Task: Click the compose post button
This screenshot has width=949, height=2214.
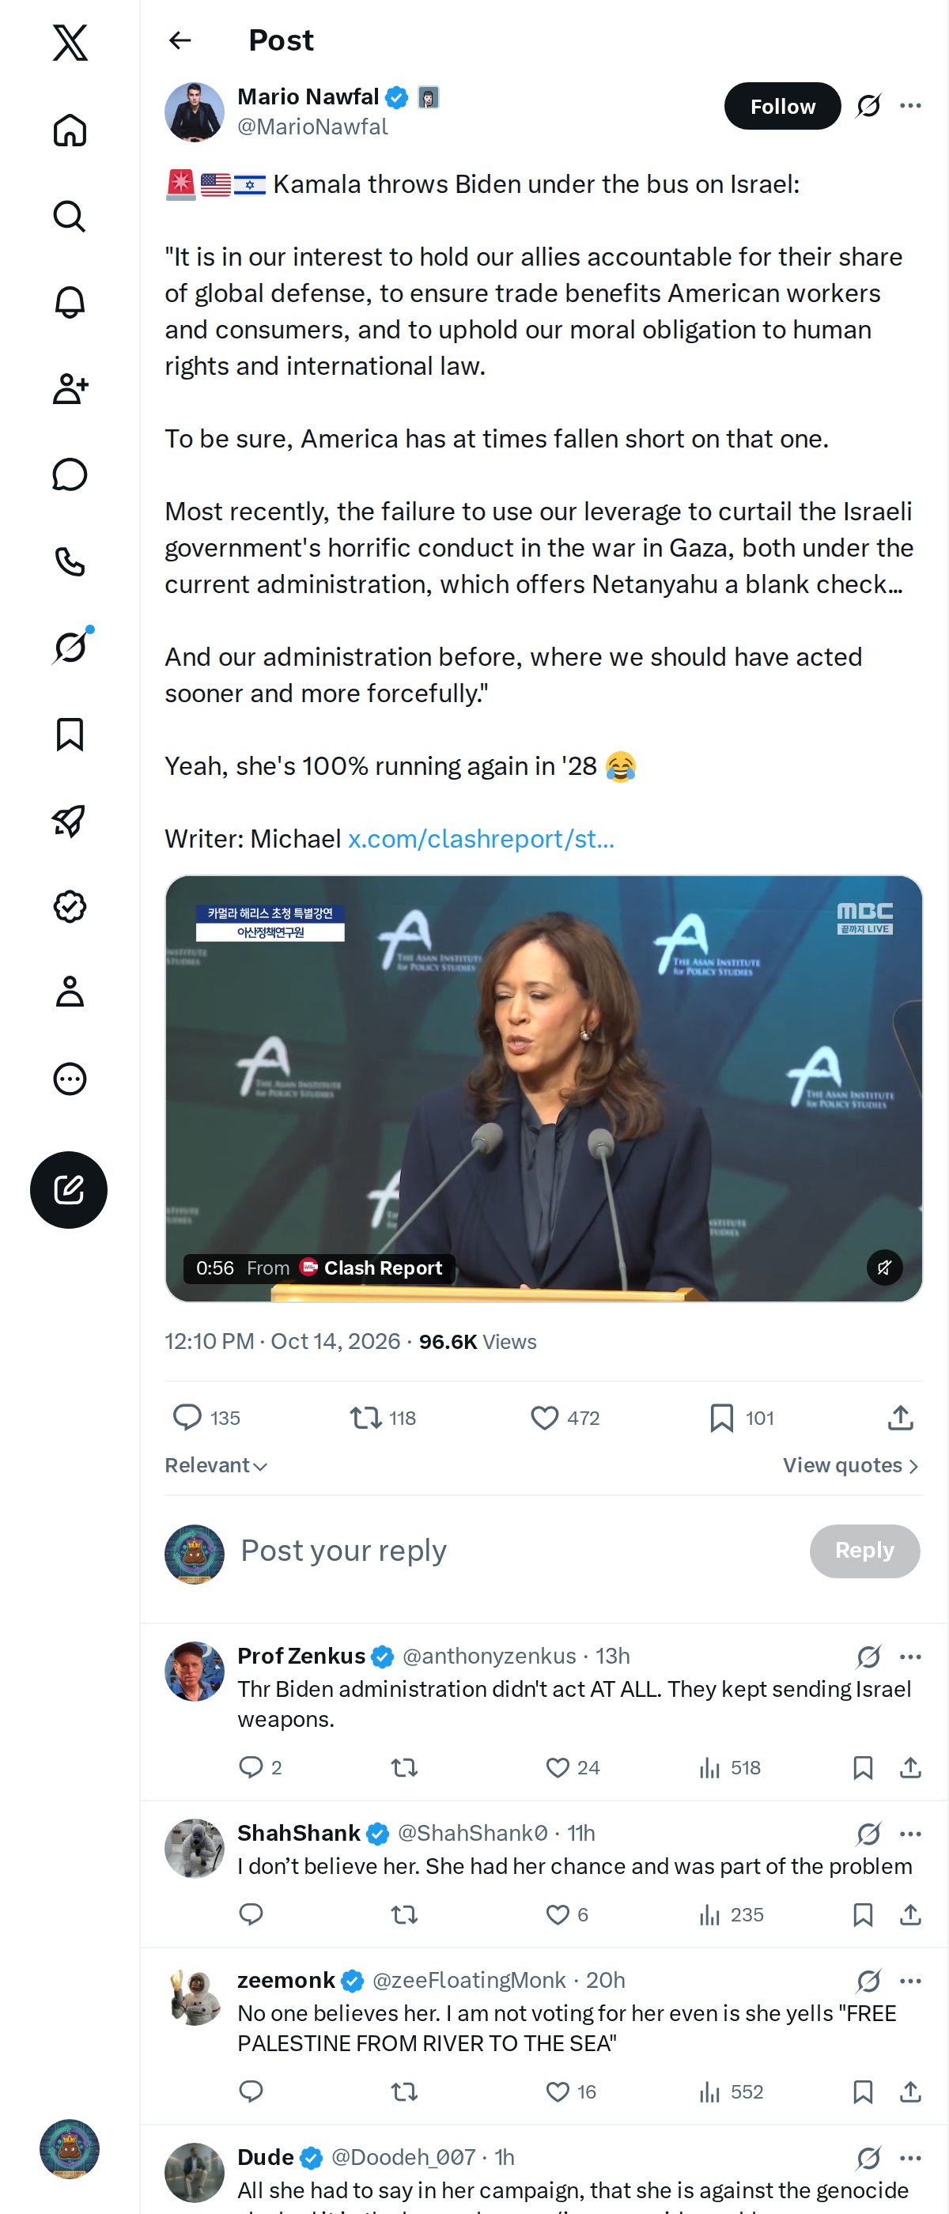Action: [x=69, y=1189]
